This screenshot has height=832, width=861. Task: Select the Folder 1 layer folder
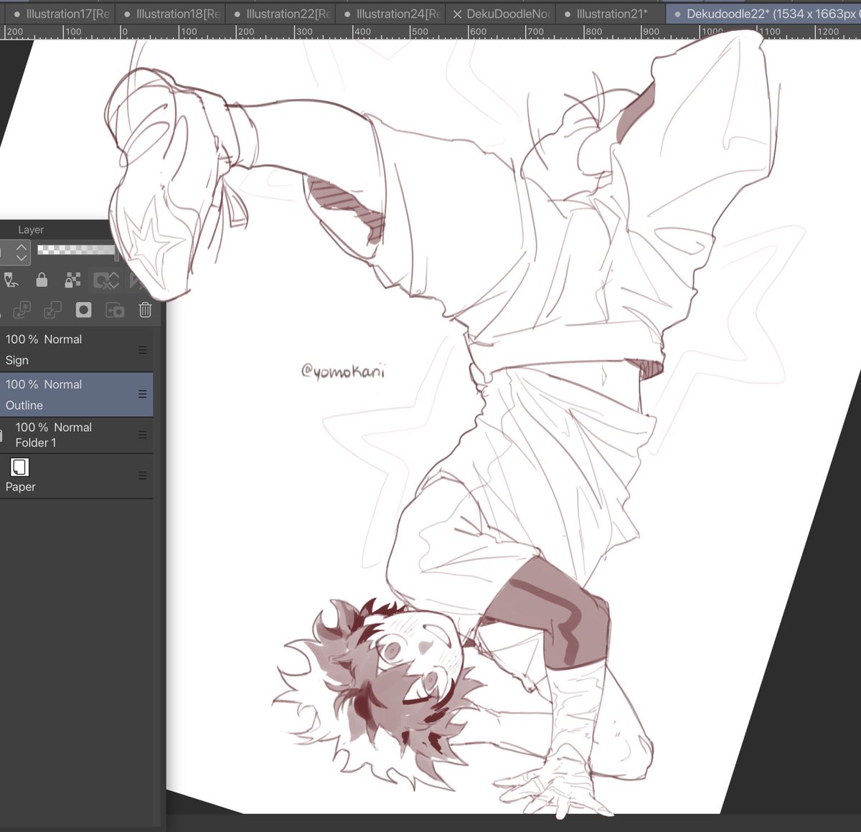[x=76, y=435]
